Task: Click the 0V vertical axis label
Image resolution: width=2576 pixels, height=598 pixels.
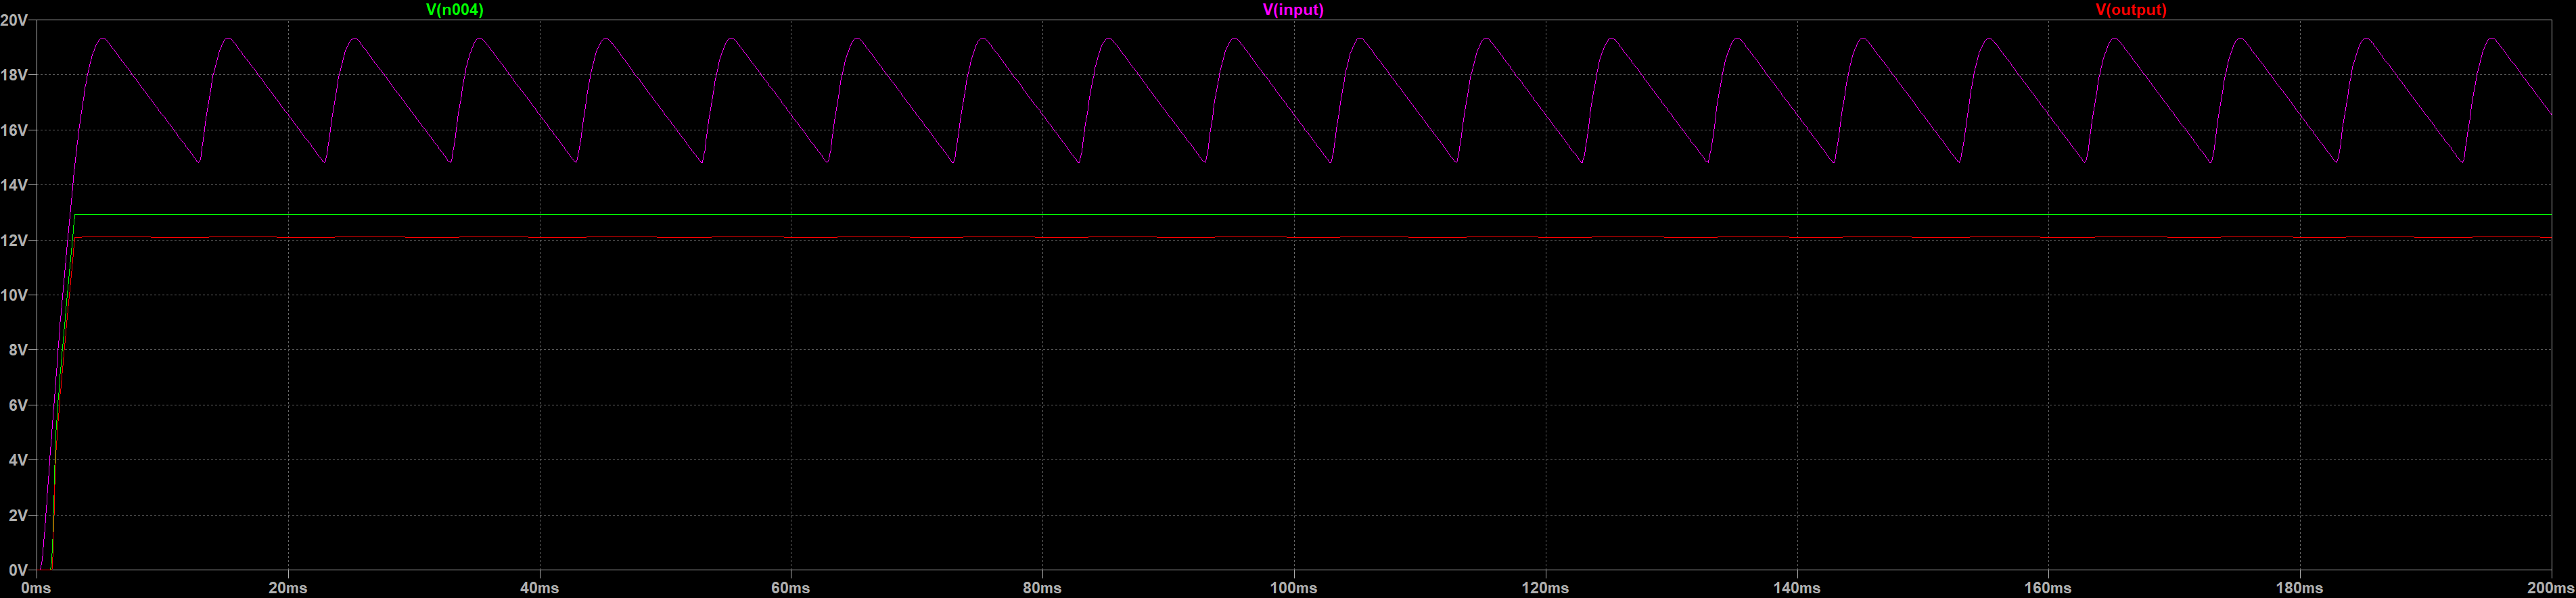Action: [17, 570]
